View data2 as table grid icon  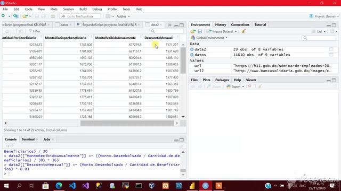coord(331,49)
